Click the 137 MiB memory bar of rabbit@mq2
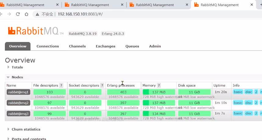262x140 pixels. pyautogui.click(x=159, y=103)
